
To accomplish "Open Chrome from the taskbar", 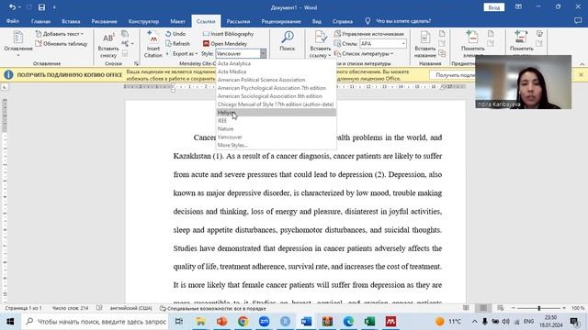I will [243, 321].
